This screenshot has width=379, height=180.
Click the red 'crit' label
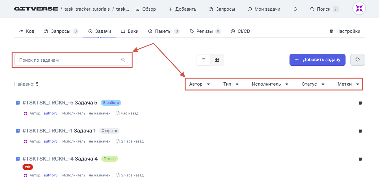pyautogui.click(x=28, y=167)
